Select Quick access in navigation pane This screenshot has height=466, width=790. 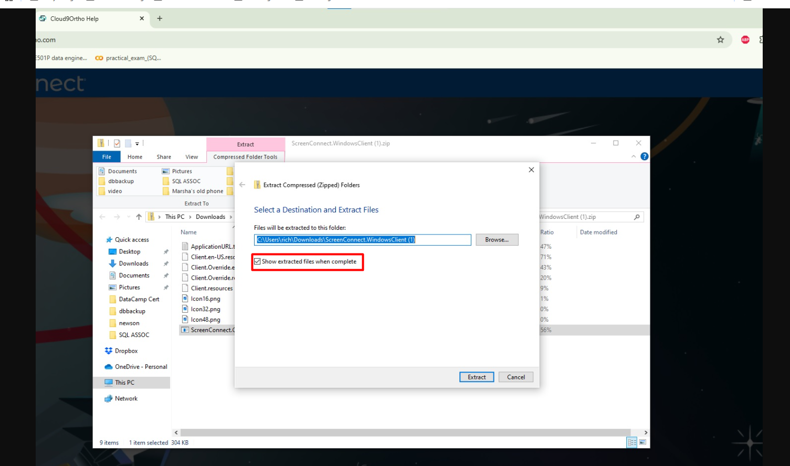point(132,240)
